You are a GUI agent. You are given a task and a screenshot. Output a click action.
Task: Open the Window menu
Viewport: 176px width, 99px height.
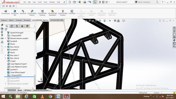[x=52, y=2]
